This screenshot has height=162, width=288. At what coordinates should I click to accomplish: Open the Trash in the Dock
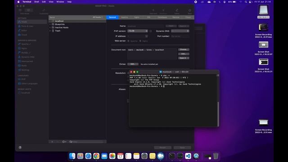tap(216, 156)
